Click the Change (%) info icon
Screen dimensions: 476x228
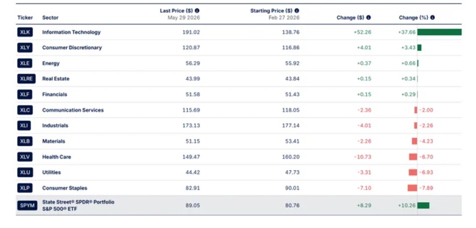[x=432, y=18]
